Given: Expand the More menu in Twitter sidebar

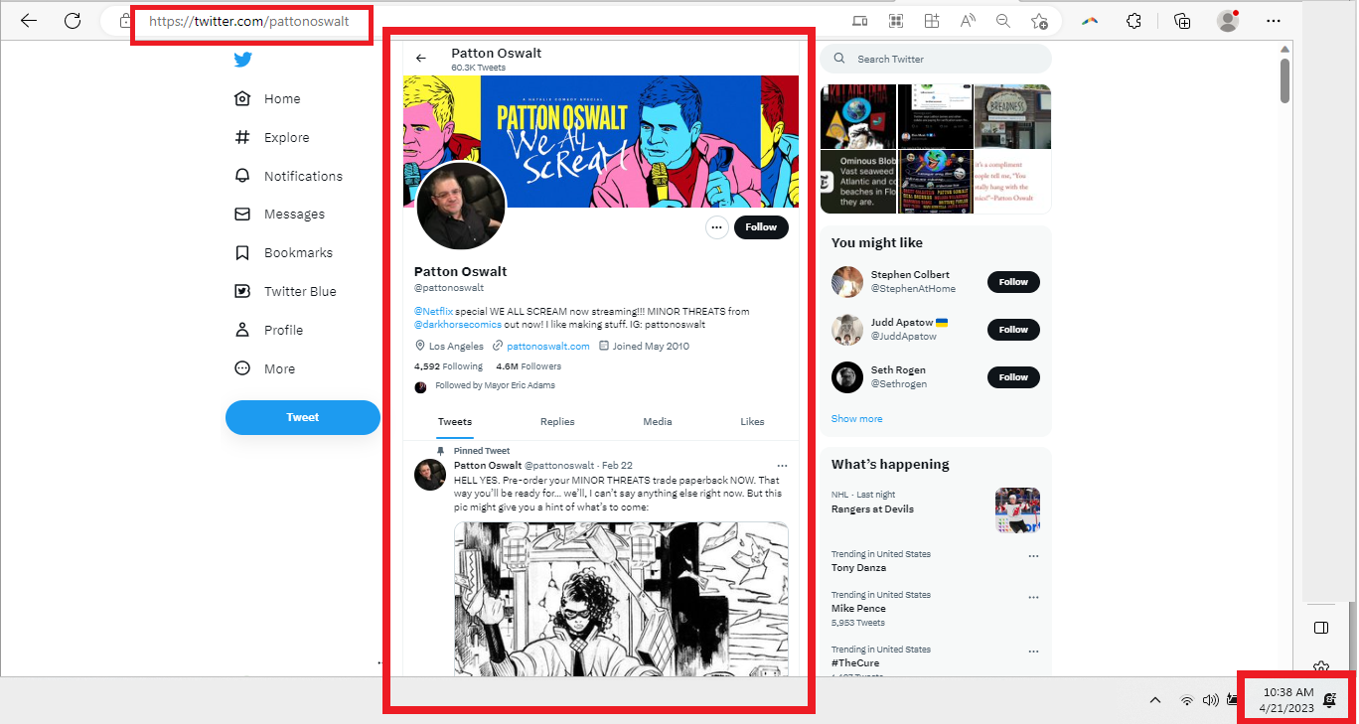Looking at the screenshot, I should click(x=279, y=368).
